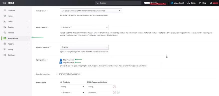Click the Help question mark icon
The height and width of the screenshot is (96, 219).
pyautogui.click(x=200, y=3)
